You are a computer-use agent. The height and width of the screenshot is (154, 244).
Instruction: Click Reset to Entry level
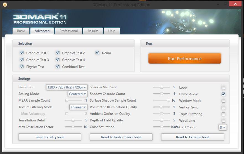point(50,137)
